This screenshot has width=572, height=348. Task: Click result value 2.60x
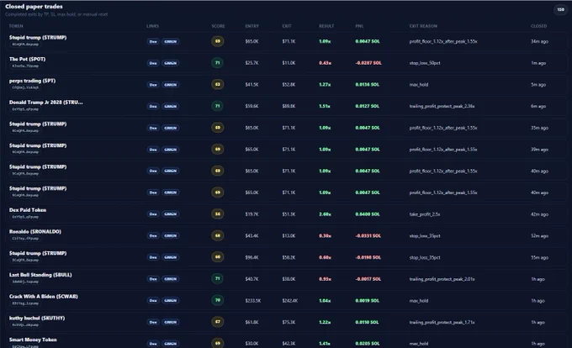pyautogui.click(x=325, y=214)
